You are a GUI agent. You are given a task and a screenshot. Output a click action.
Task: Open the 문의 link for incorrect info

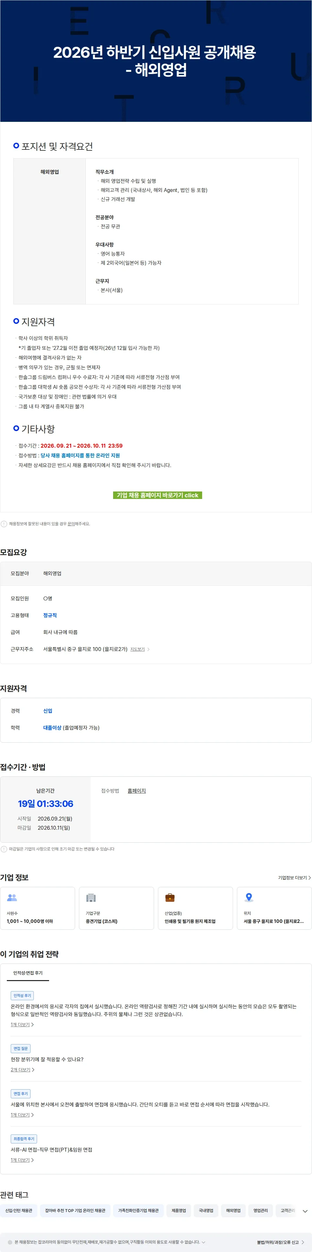coord(71,523)
